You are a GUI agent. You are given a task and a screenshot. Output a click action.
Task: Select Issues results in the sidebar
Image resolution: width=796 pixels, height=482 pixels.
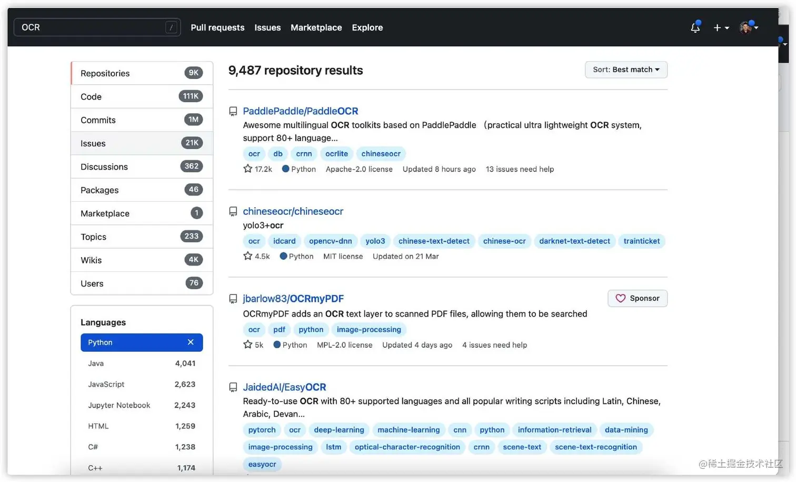click(x=142, y=143)
